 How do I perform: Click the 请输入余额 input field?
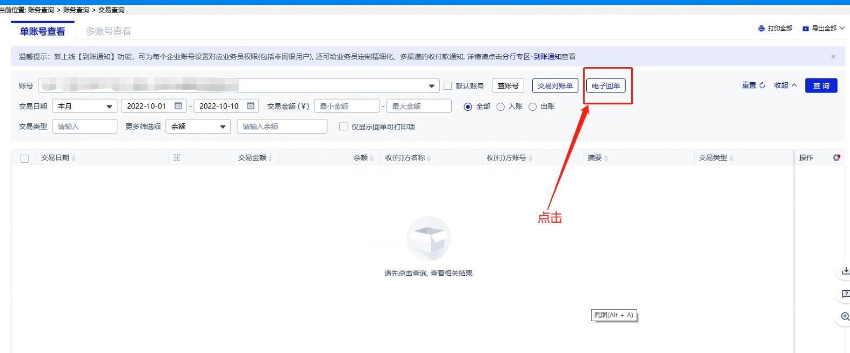[282, 126]
